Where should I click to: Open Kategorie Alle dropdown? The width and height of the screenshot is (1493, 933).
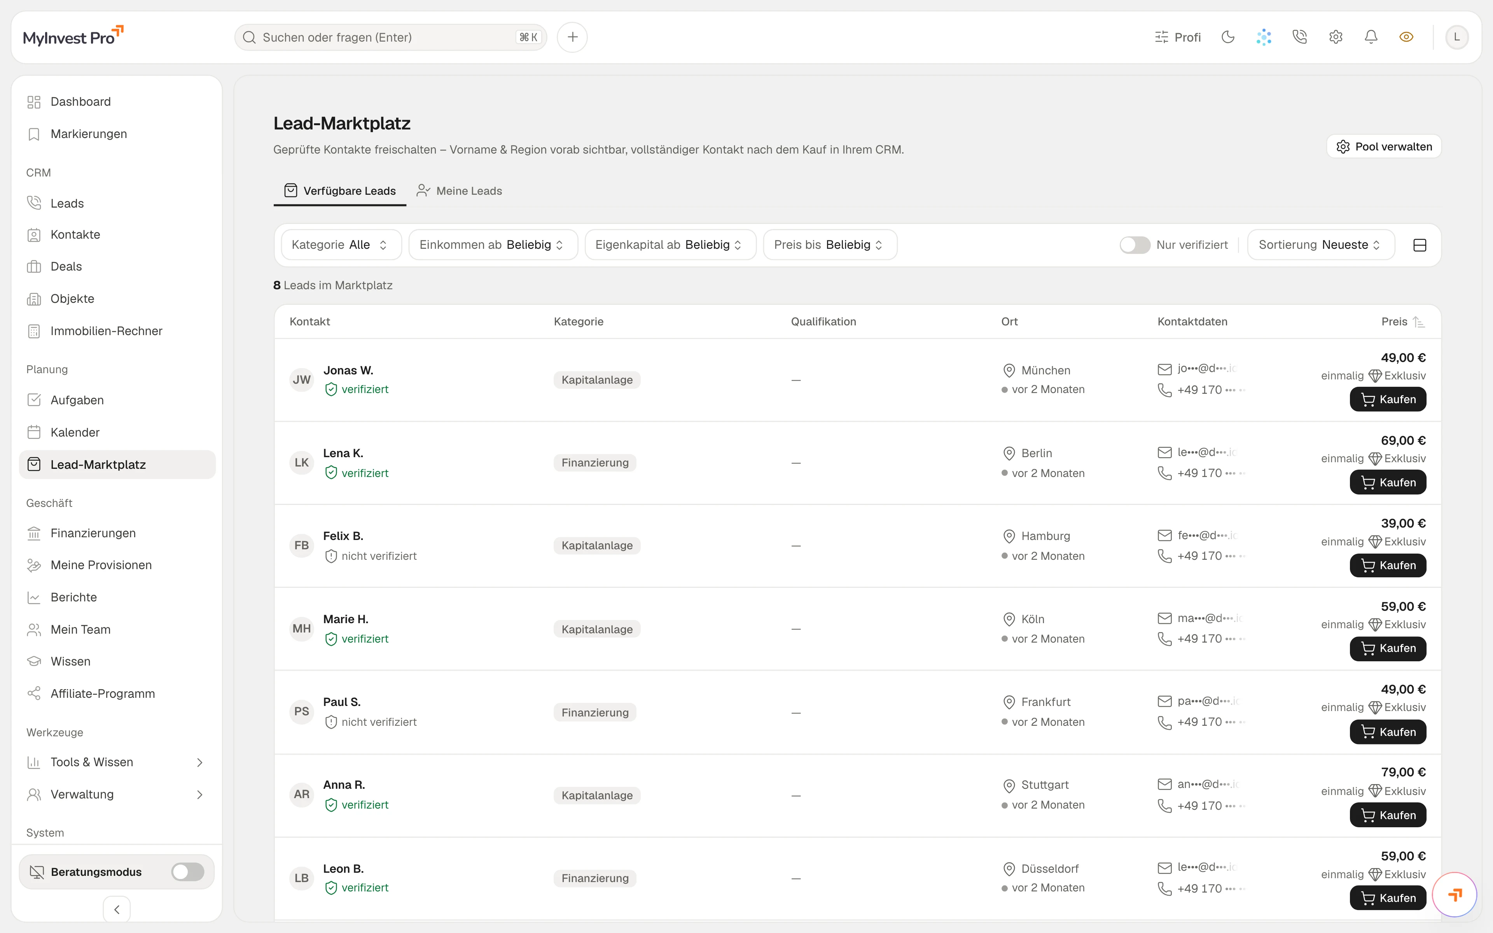341,245
